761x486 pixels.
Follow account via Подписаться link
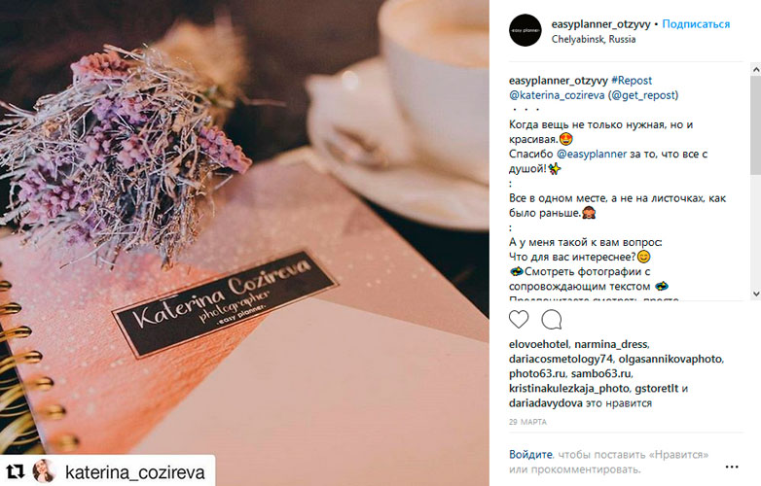[x=696, y=23]
